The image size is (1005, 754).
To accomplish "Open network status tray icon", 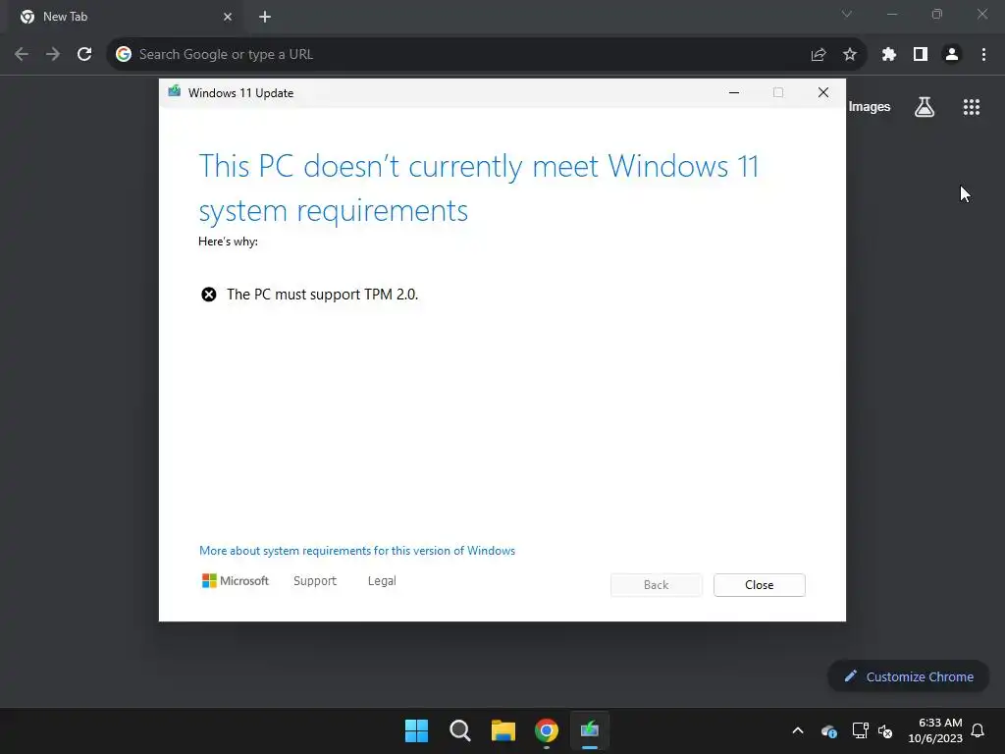I will coord(860,730).
